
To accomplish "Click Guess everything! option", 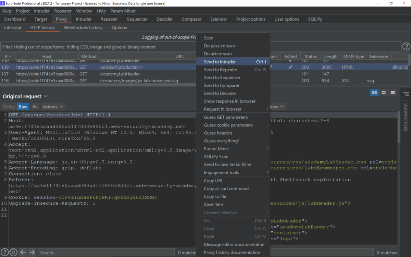I will click(233, 141).
